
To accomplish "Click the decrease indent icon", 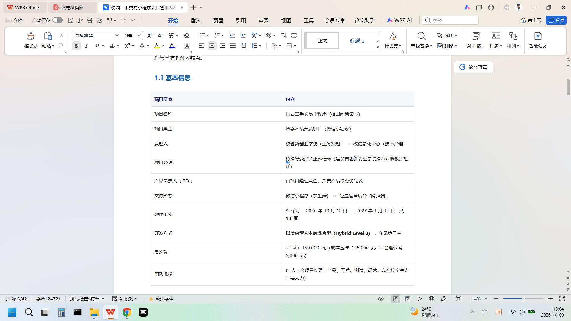I will [x=233, y=35].
